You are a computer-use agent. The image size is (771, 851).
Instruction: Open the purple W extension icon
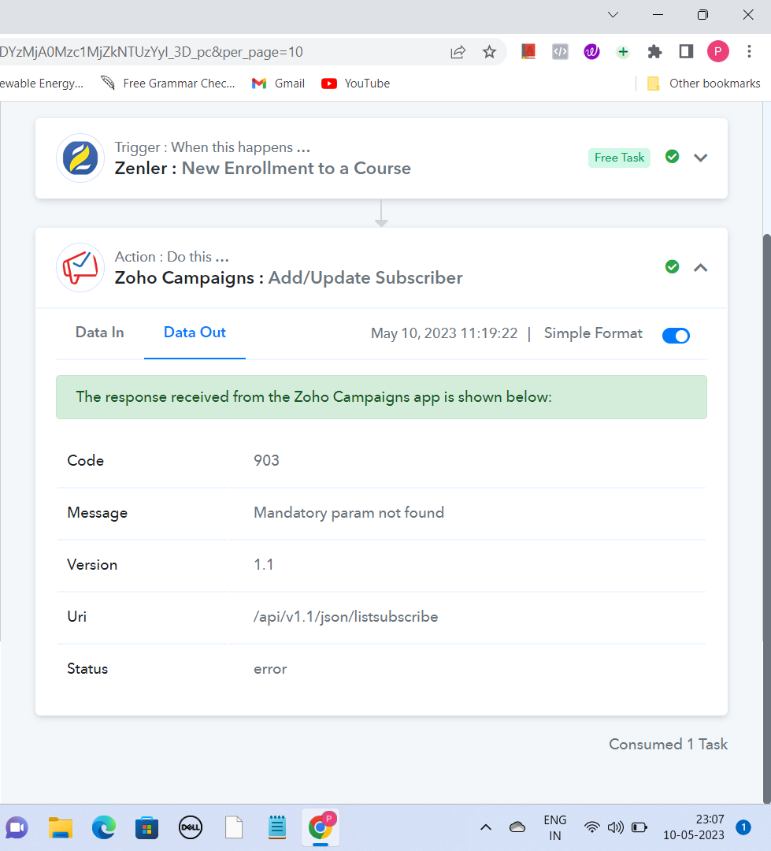(591, 51)
